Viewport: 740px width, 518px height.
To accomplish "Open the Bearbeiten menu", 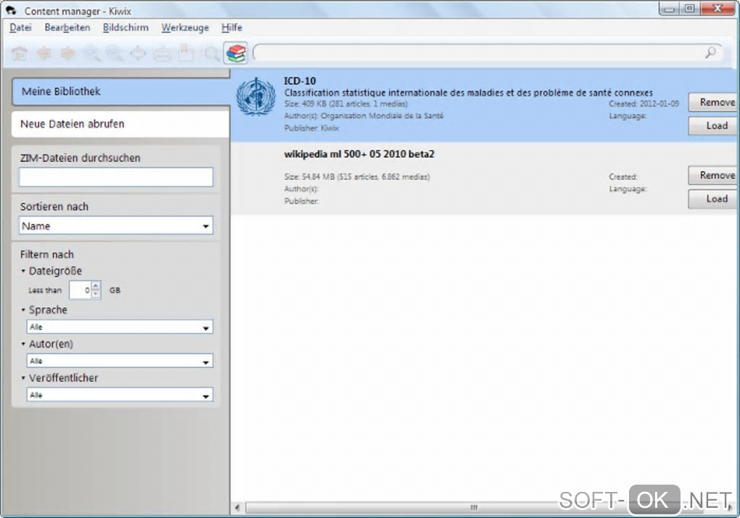I will click(x=67, y=28).
